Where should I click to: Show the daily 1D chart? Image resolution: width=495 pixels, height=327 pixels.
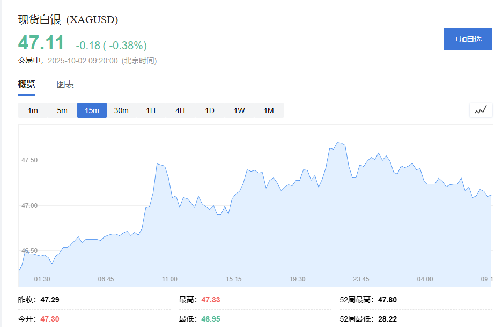(x=210, y=110)
